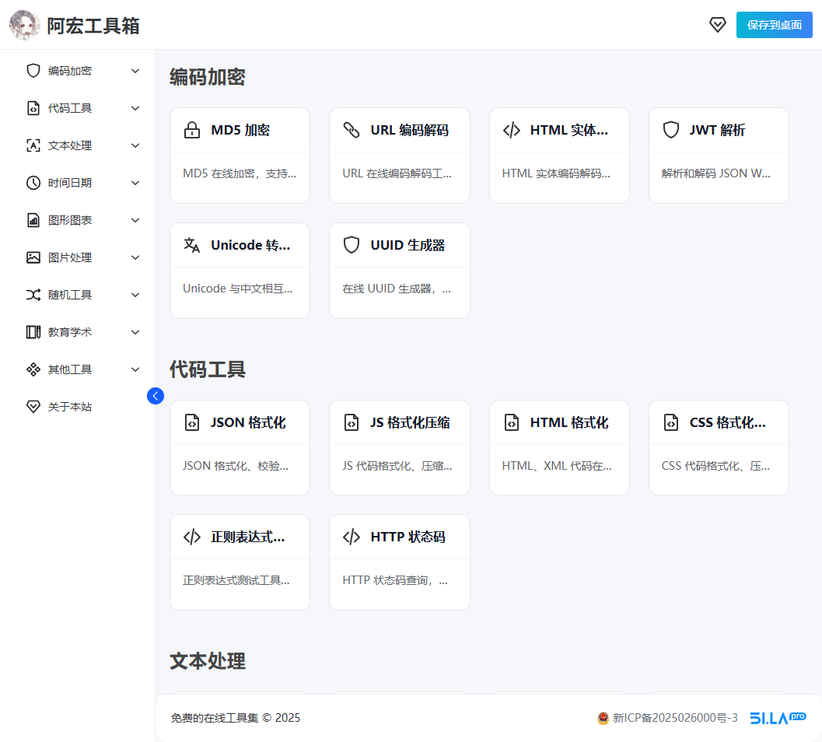Click the JS 格式化压缩 file icon
Viewport: 822px width, 742px height.
pos(352,422)
